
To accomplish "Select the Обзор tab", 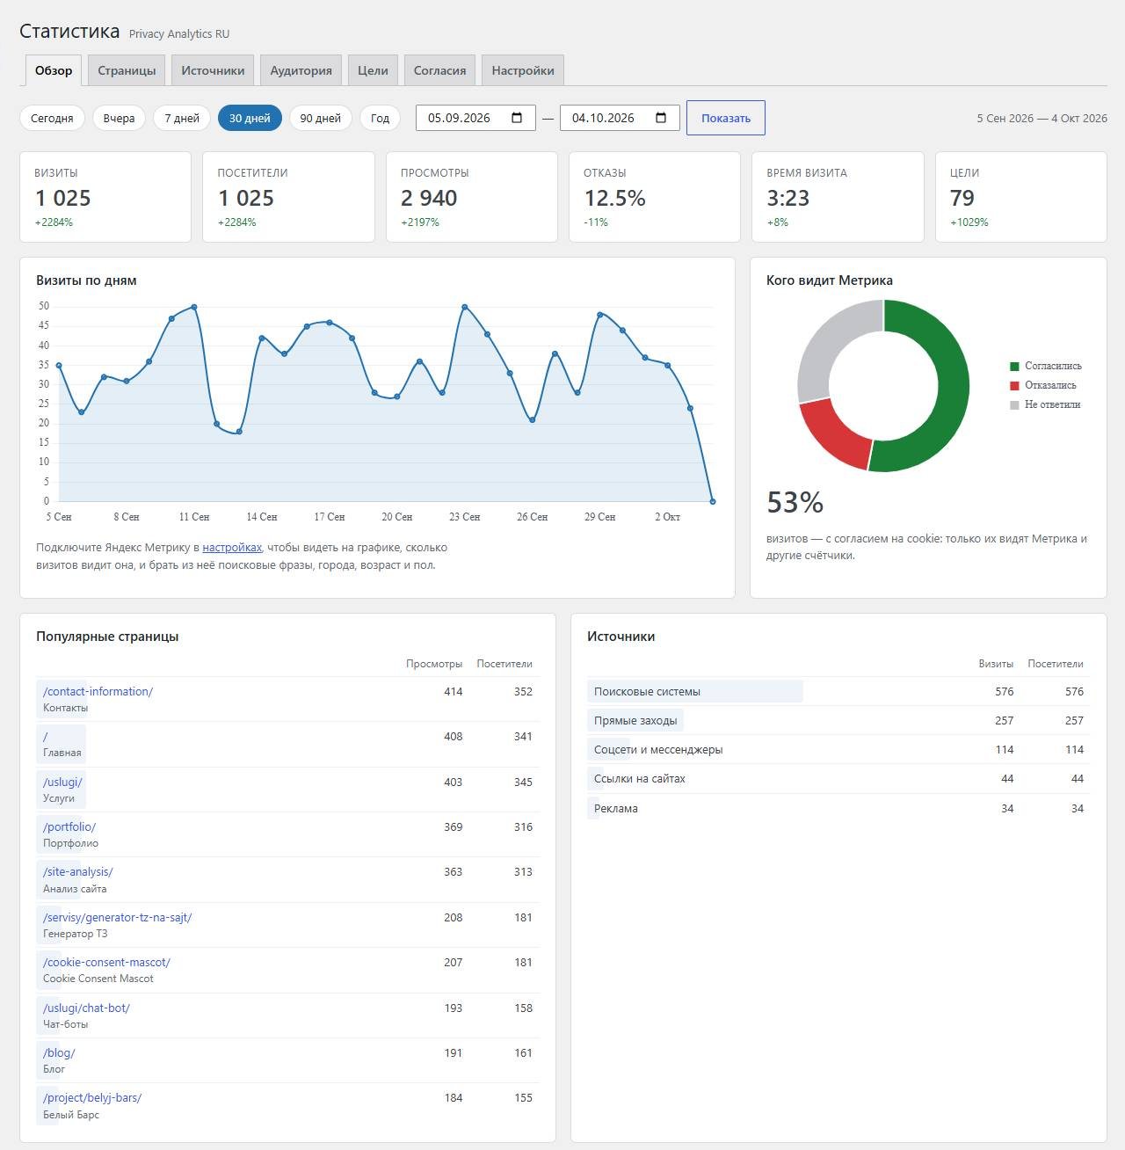I will pyautogui.click(x=54, y=70).
